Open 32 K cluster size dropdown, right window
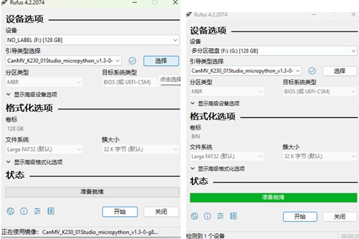Viewport: 359px width, 239px height. click(320, 157)
